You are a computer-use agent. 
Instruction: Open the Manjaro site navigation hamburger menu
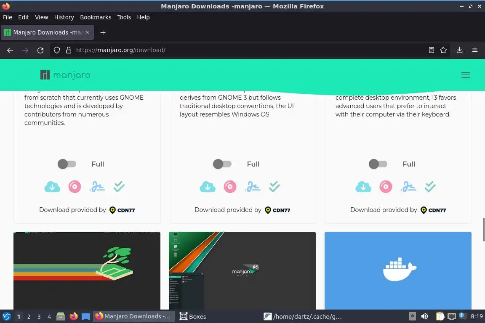pyautogui.click(x=466, y=75)
